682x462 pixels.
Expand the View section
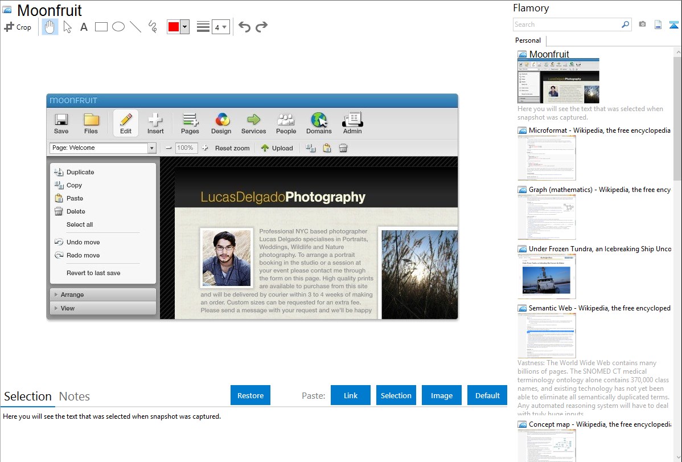point(103,308)
